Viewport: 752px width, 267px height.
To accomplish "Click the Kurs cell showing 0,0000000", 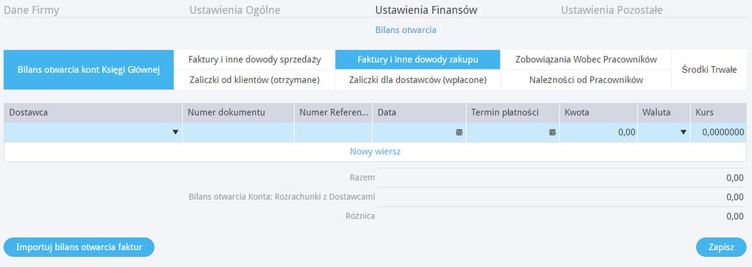I will [x=719, y=132].
